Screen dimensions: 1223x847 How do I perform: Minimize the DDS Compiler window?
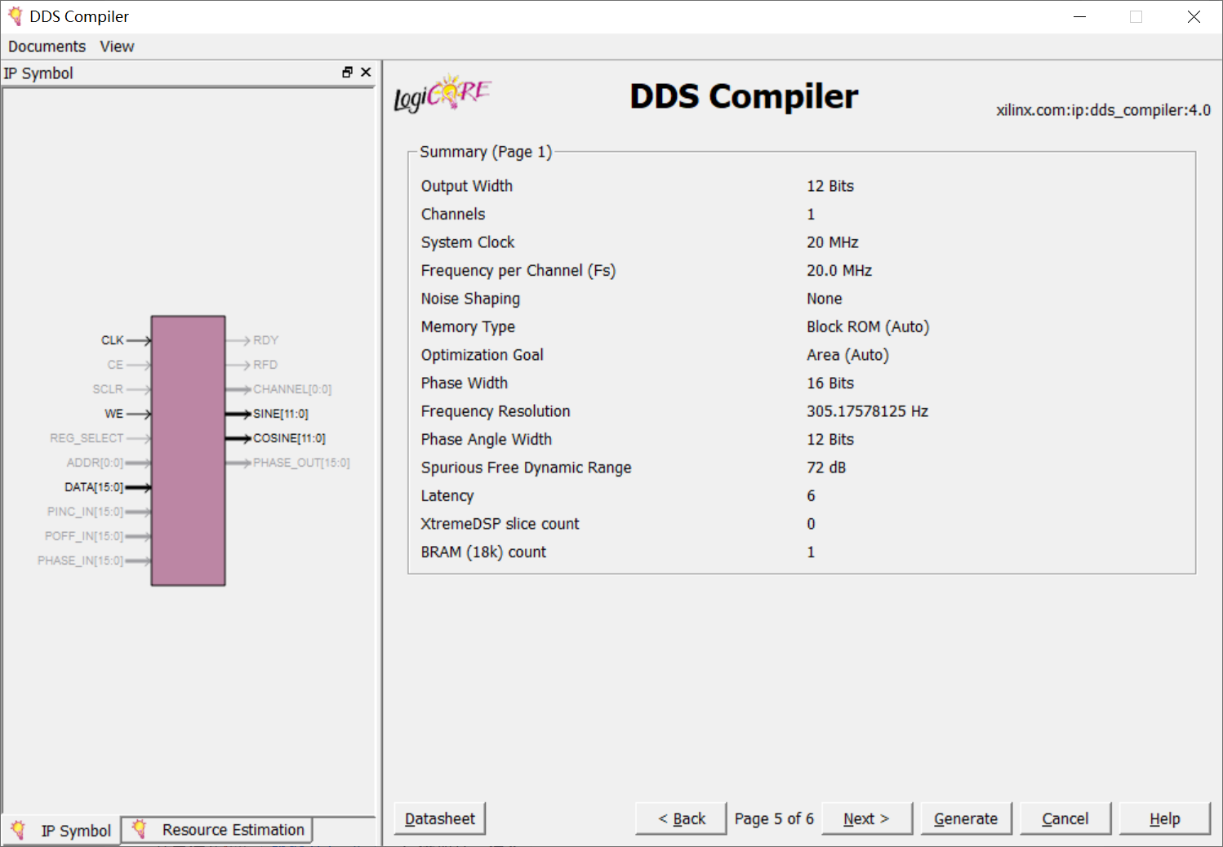coord(1079,16)
